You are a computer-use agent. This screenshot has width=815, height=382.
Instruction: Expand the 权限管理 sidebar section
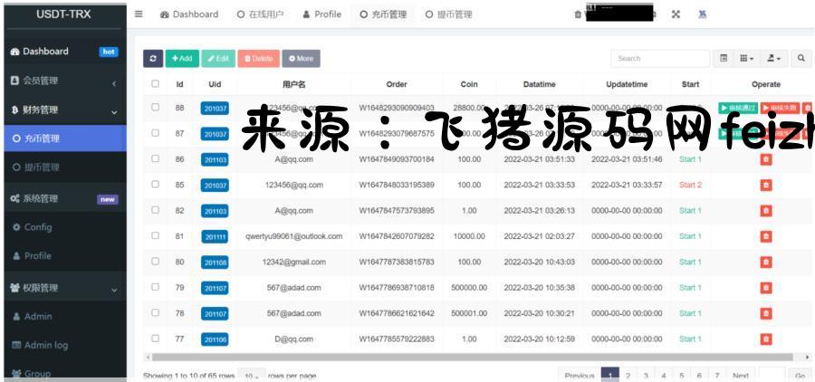(x=63, y=289)
